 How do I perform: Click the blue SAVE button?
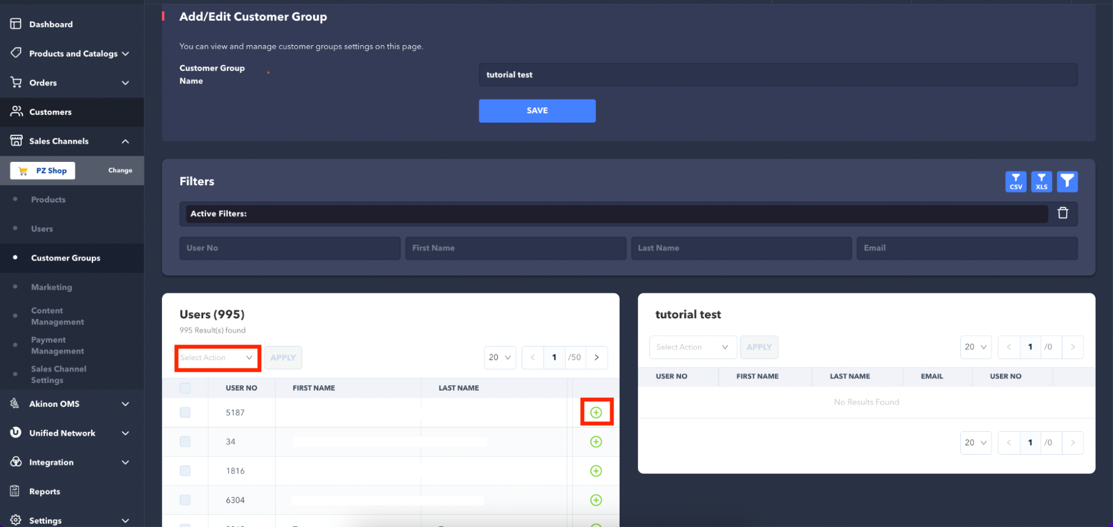point(537,111)
